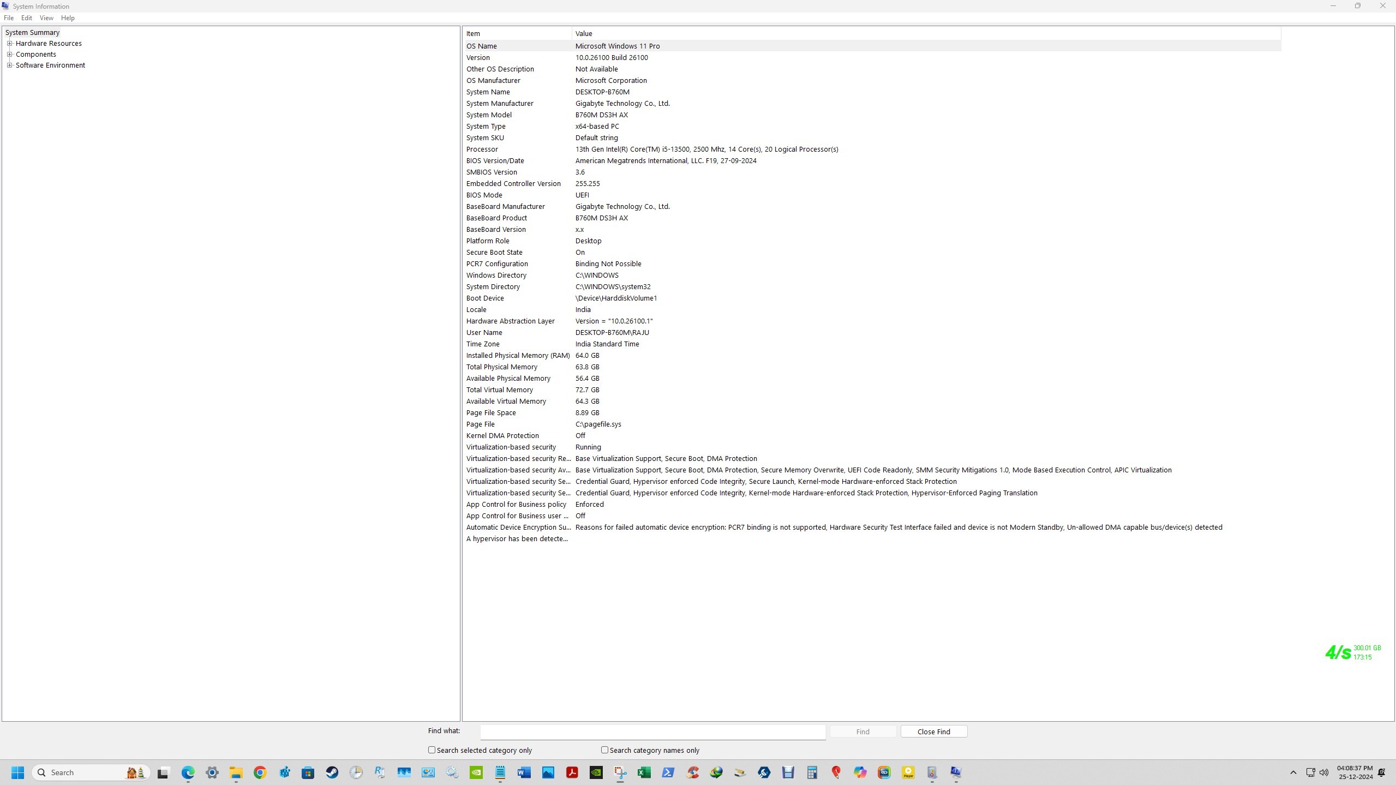Open the clock and date flyout
1396x785 pixels.
click(x=1355, y=772)
